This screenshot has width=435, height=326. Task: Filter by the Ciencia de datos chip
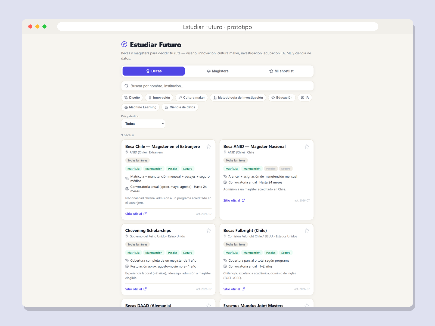[x=180, y=107]
